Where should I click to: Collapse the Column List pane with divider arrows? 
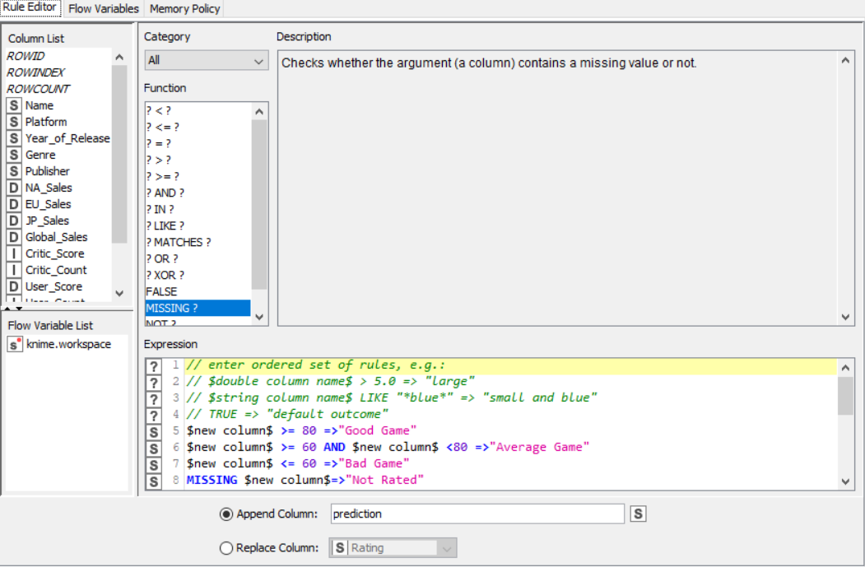tap(7, 309)
